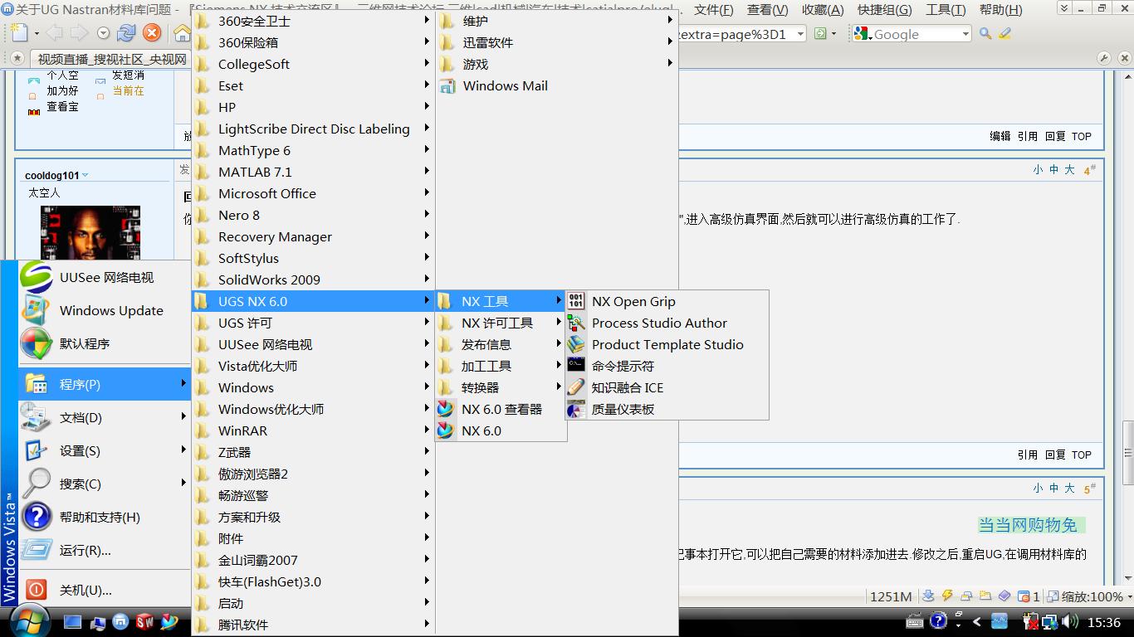Launch NX Open Grip from NX tools
Viewport: 1134px width, 637px height.
click(667, 301)
